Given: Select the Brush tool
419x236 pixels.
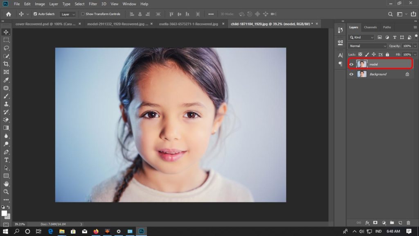Looking at the screenshot, I should [x=6, y=96].
